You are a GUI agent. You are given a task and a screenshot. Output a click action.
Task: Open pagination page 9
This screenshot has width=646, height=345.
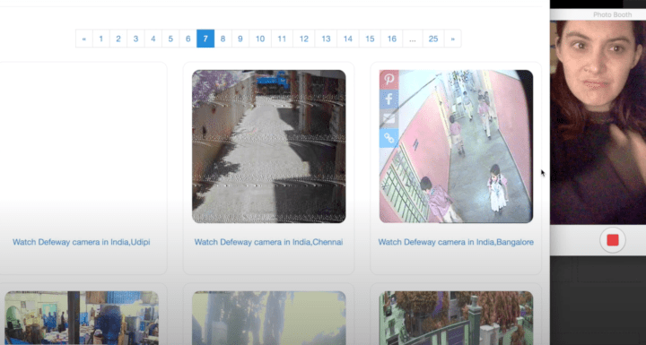(240, 39)
